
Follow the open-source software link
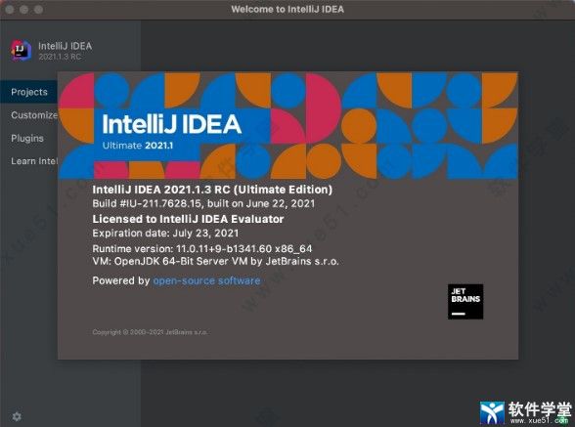point(206,280)
